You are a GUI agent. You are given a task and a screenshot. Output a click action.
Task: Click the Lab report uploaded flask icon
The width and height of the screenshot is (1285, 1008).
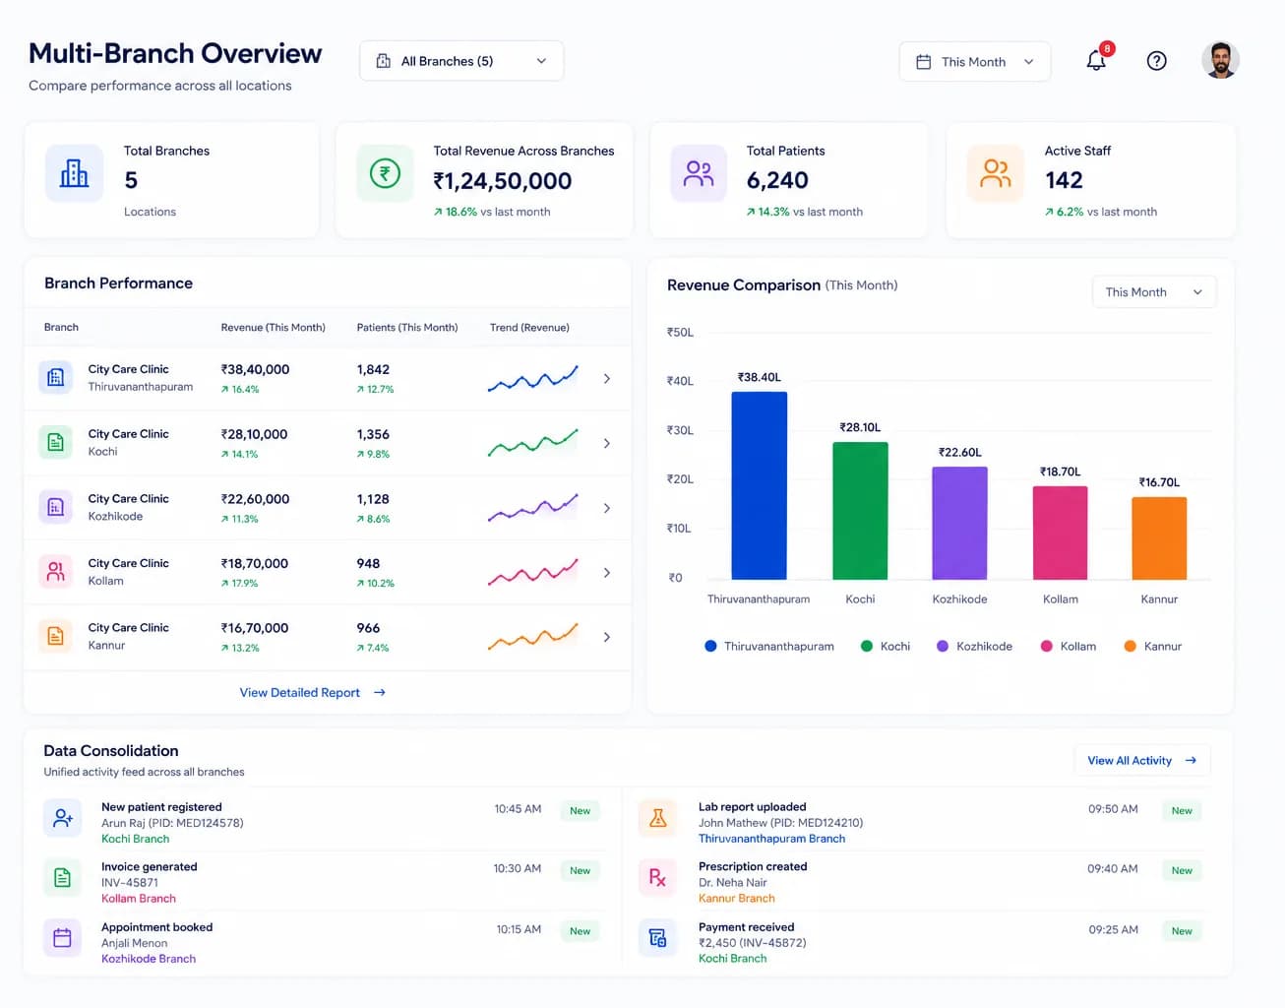click(x=658, y=818)
